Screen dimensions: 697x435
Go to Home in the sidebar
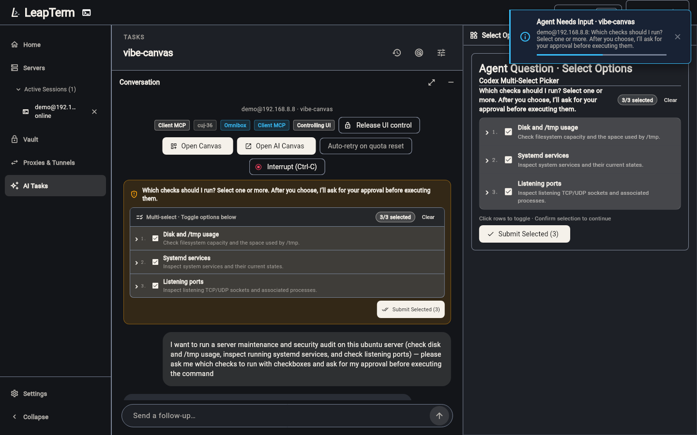pos(55,45)
